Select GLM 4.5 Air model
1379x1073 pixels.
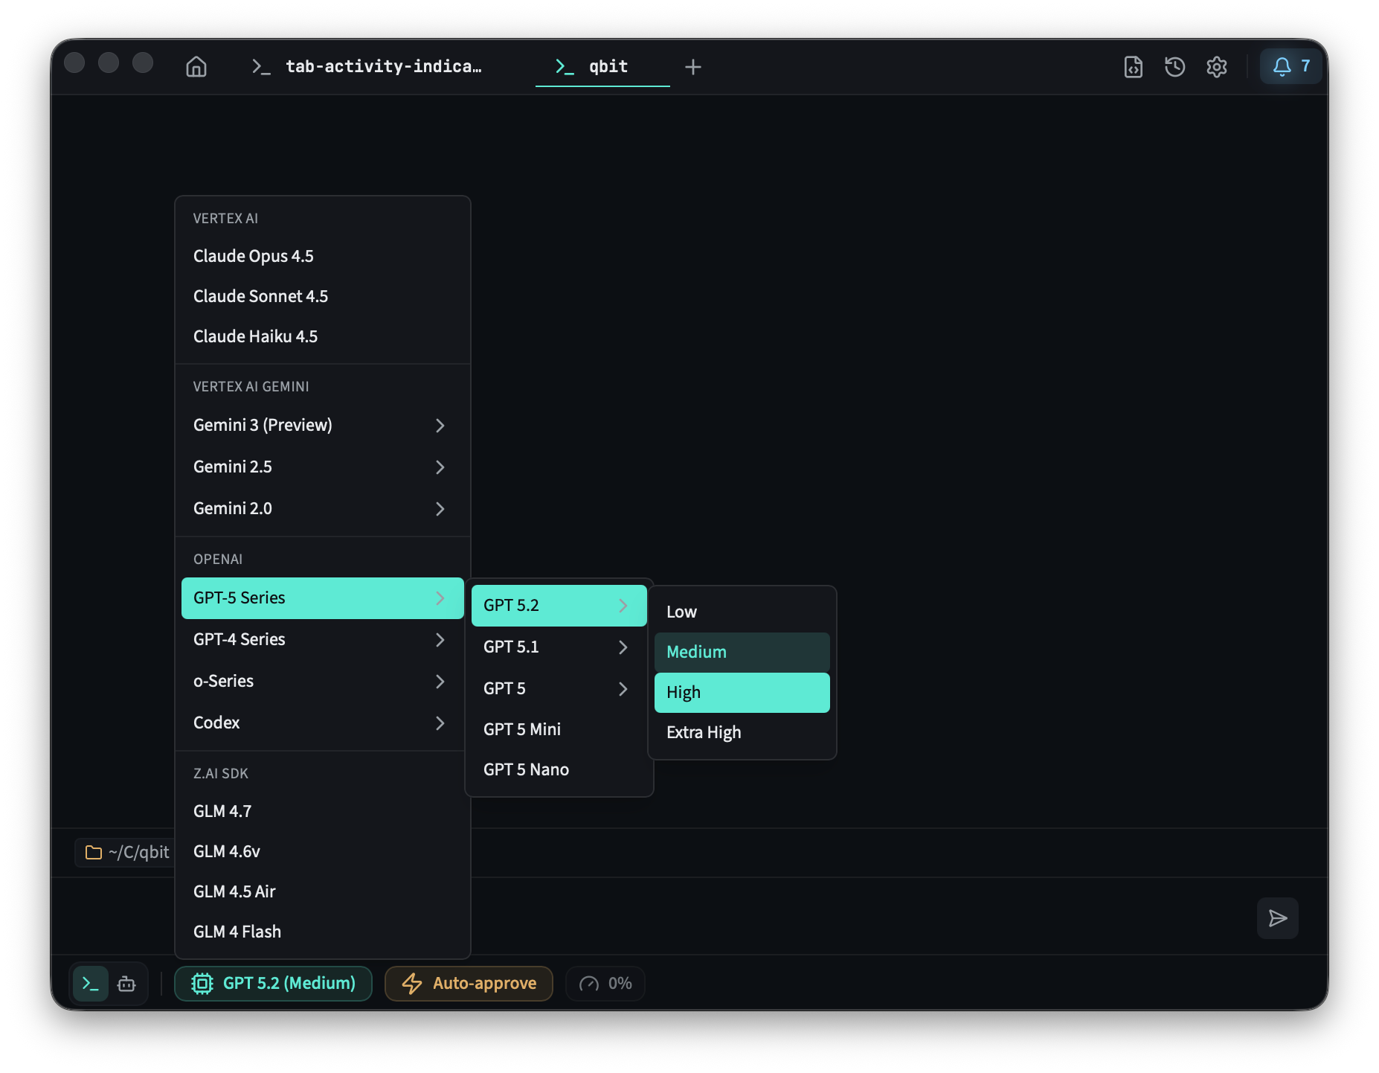[323, 891]
